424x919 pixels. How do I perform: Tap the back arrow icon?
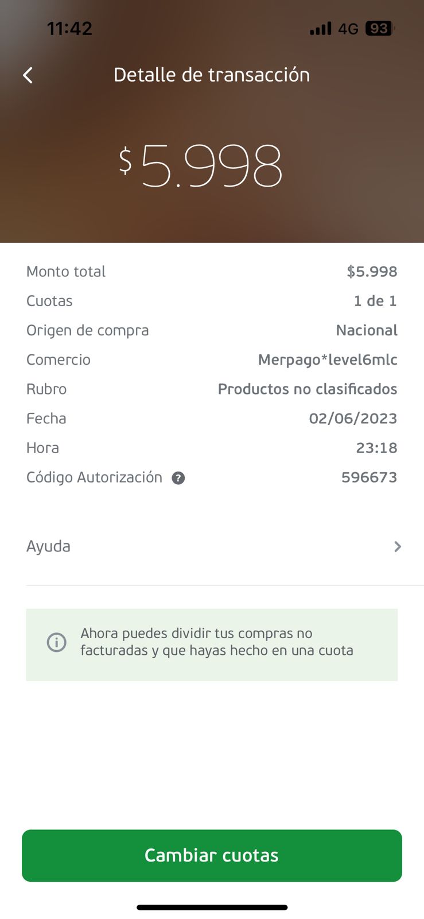click(x=28, y=75)
